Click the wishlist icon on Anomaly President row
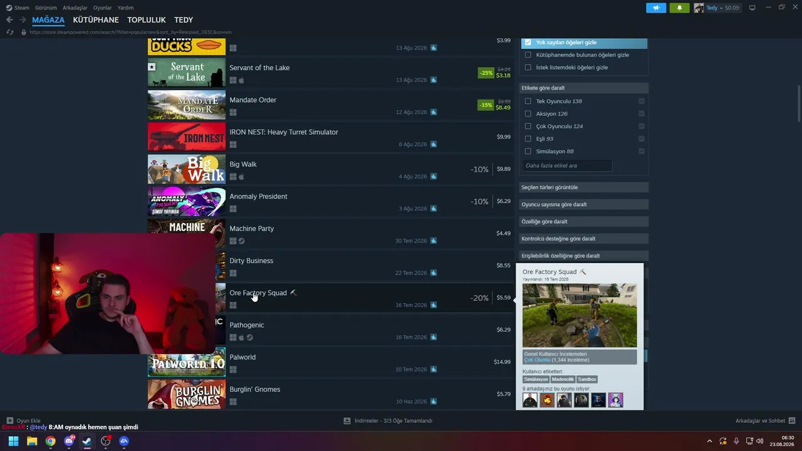The width and height of the screenshot is (802, 451). pyautogui.click(x=434, y=209)
